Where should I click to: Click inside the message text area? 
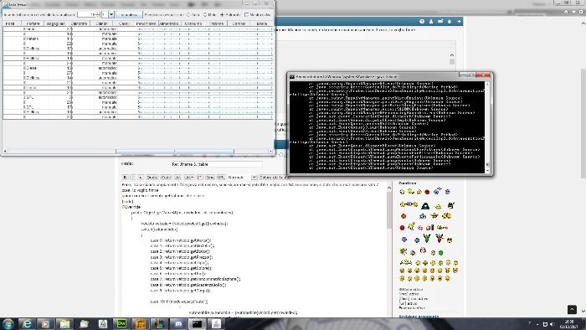click(254, 250)
